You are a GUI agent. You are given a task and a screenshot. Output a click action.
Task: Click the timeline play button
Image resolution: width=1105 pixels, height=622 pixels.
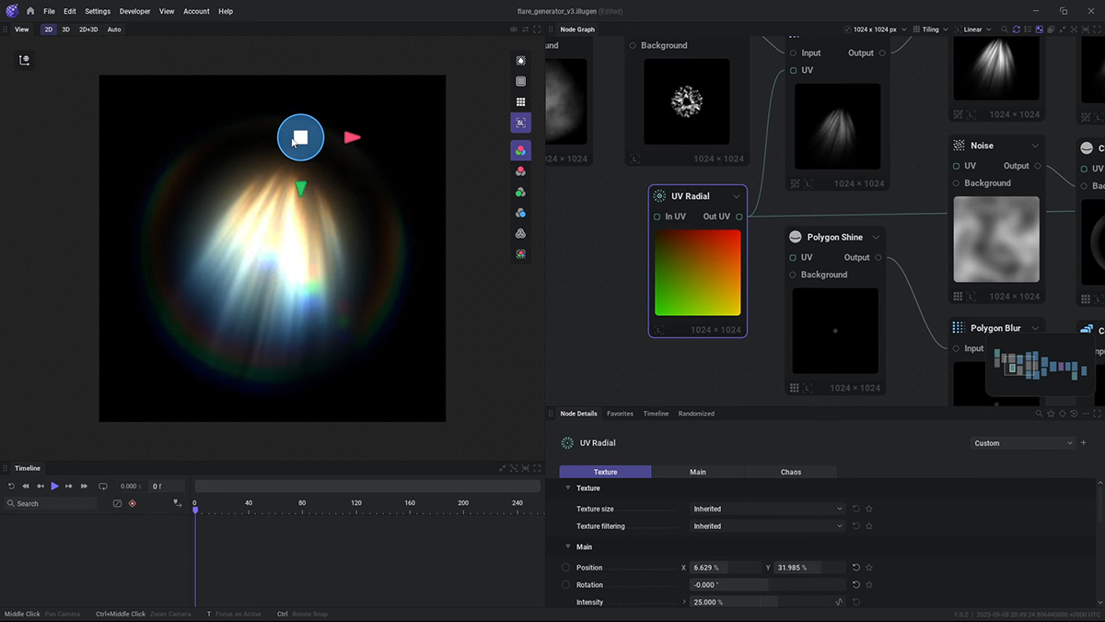coord(54,486)
